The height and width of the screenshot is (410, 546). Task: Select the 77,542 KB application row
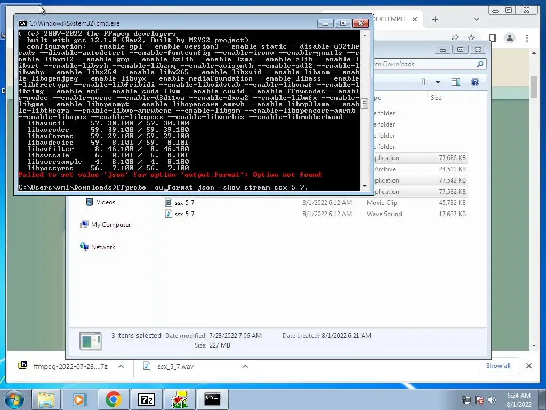tap(420, 180)
